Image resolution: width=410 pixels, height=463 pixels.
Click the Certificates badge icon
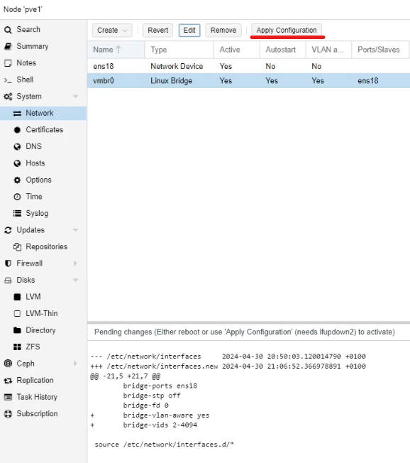point(18,130)
